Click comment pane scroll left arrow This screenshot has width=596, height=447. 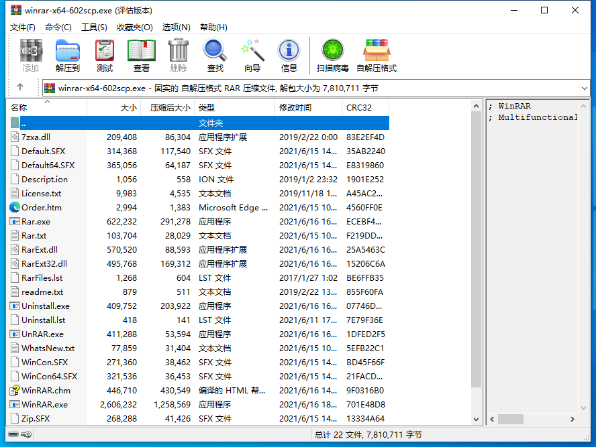point(492,419)
